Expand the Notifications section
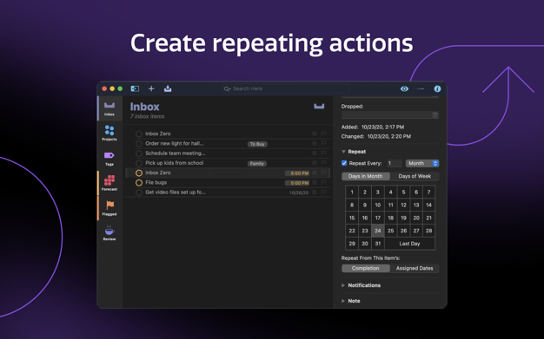 [x=343, y=285]
